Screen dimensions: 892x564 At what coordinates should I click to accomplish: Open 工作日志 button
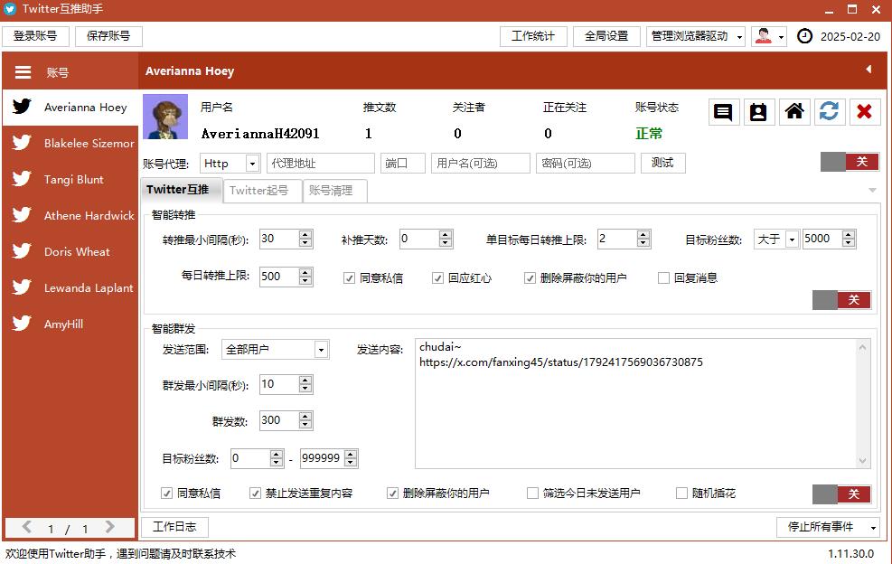[x=174, y=527]
